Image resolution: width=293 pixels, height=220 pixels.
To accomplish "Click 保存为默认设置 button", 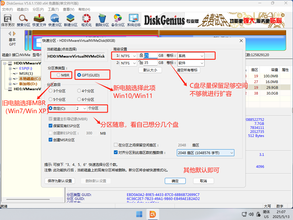I will [x=60, y=181].
